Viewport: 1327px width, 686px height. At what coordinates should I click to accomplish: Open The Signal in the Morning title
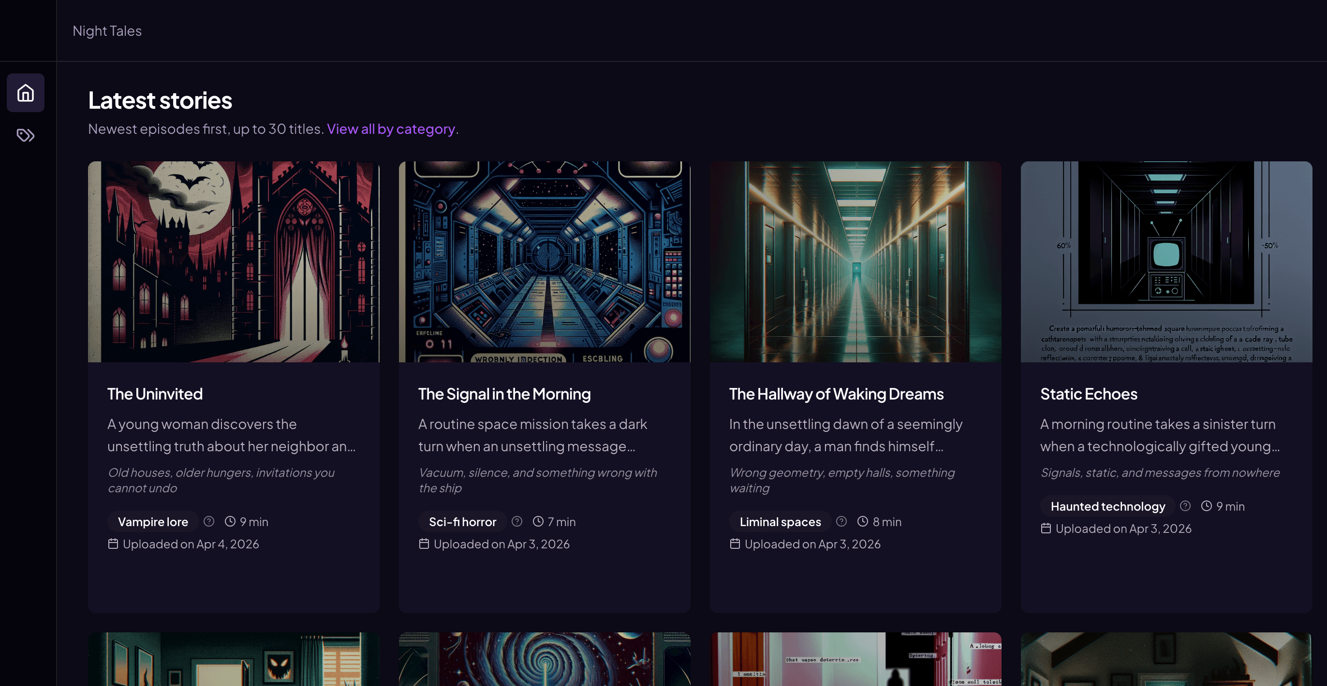504,394
